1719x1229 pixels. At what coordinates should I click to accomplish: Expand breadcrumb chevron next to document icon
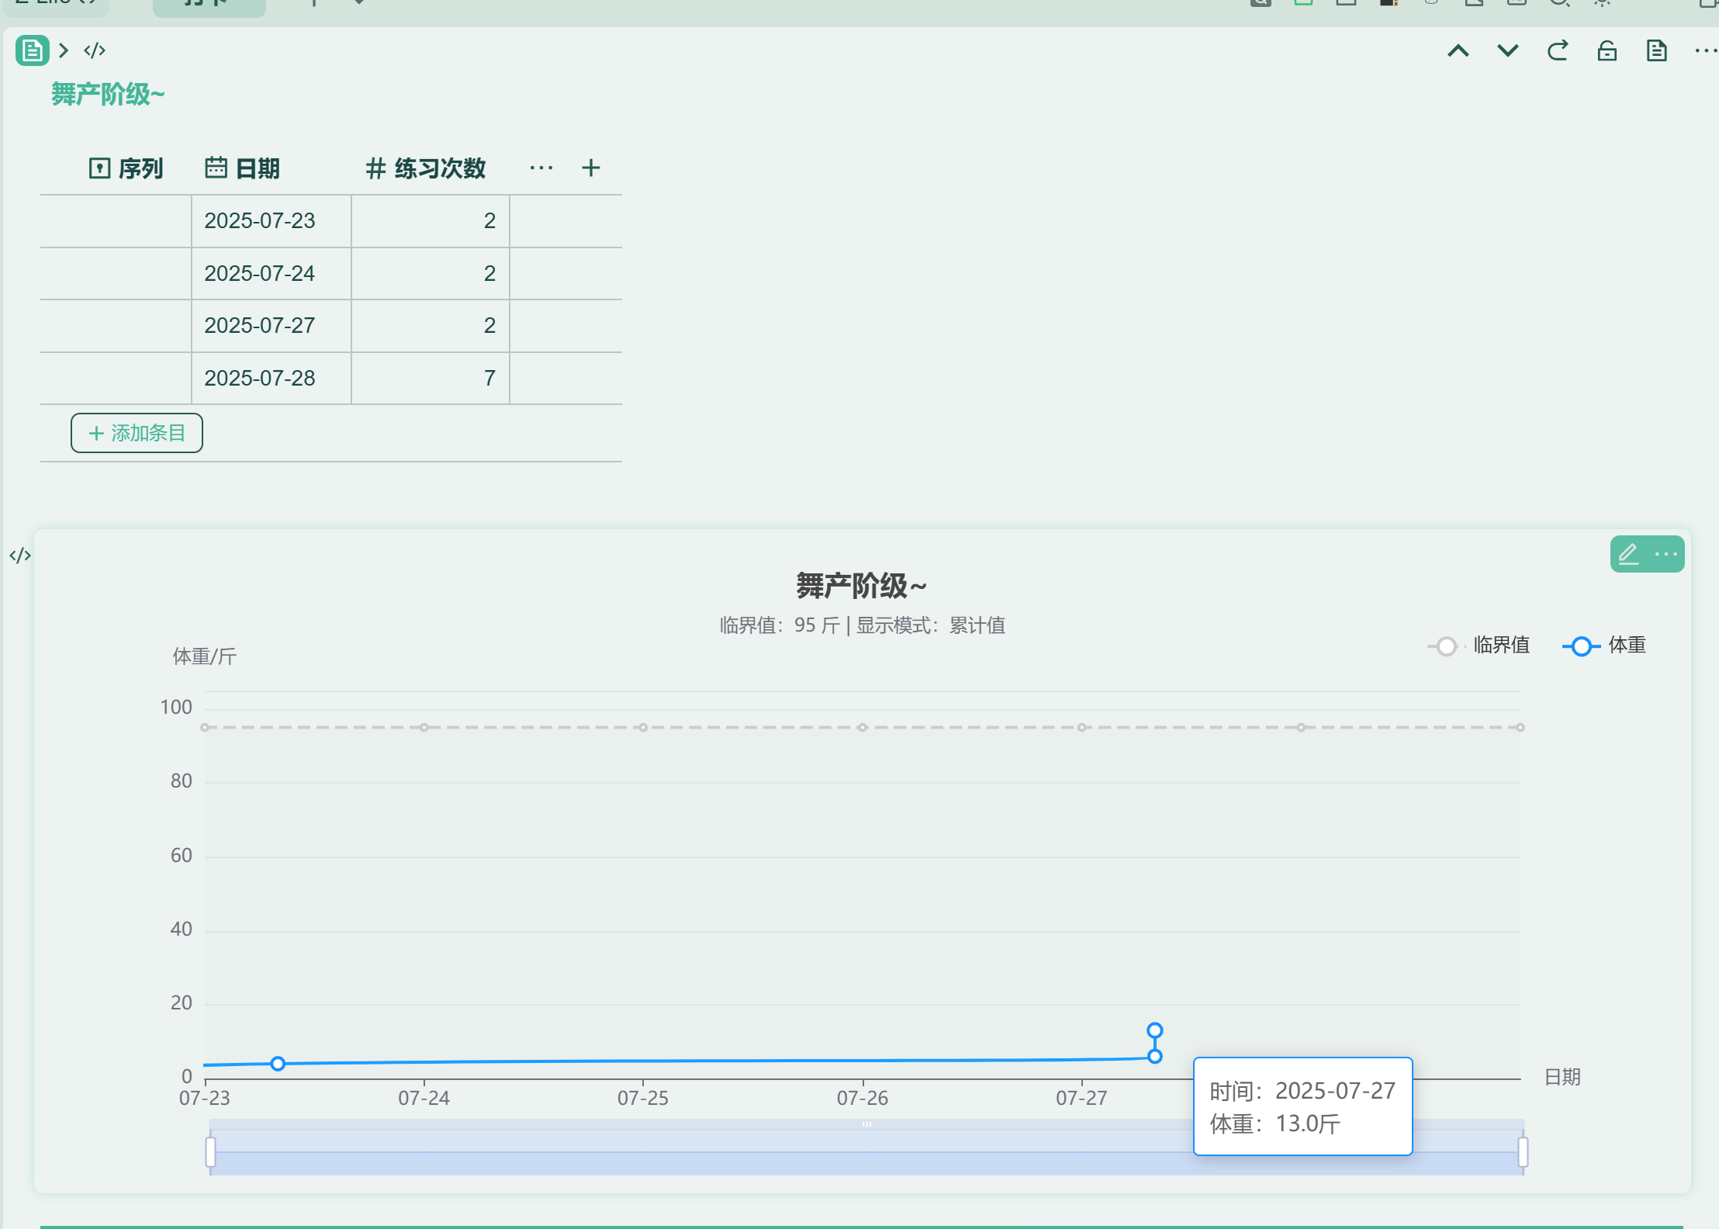tap(64, 51)
